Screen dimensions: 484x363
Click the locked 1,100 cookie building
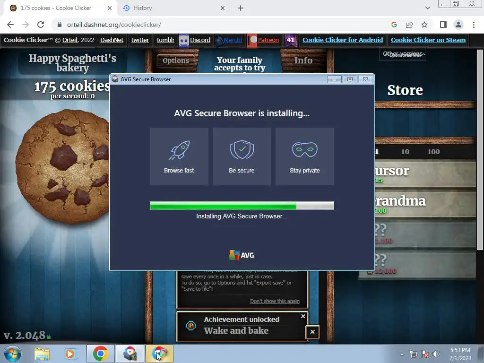pos(425,234)
